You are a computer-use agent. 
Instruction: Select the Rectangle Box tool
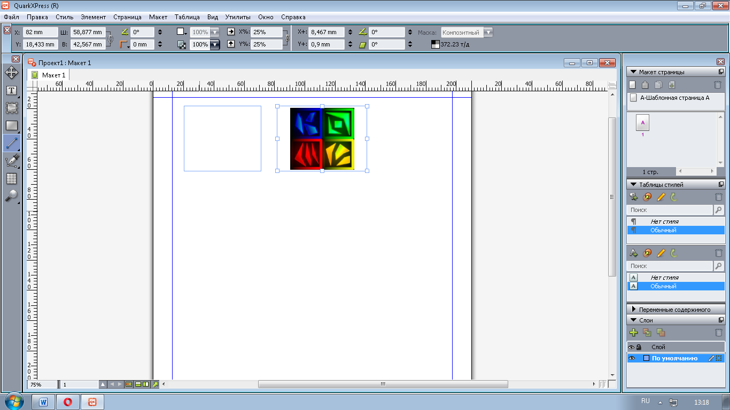pos(11,125)
